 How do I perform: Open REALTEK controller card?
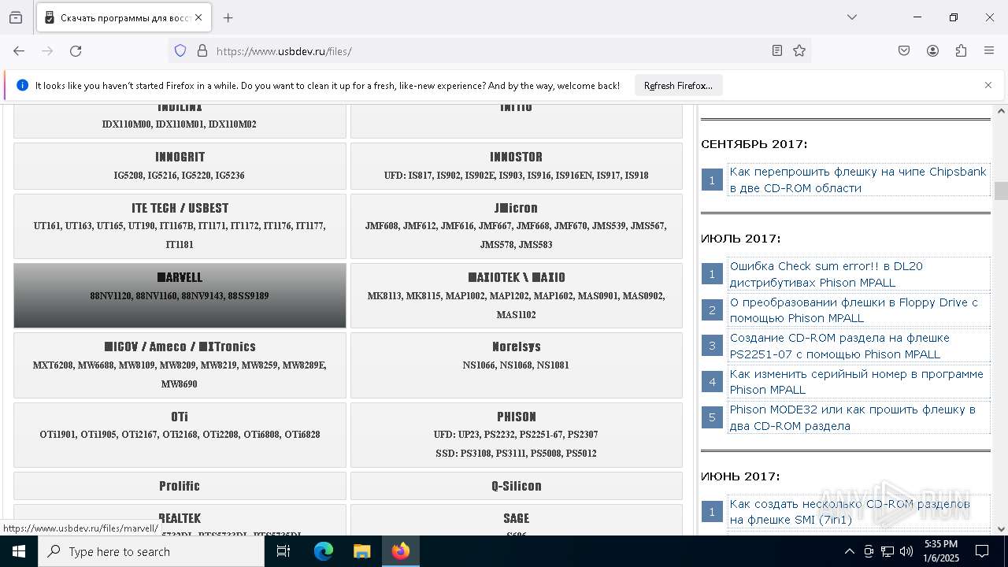[x=180, y=521]
